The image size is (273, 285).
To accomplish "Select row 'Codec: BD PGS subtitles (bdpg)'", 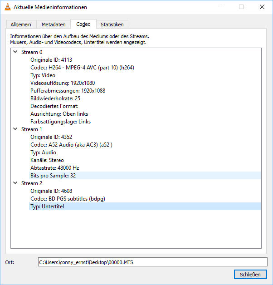I will pos(145,199).
